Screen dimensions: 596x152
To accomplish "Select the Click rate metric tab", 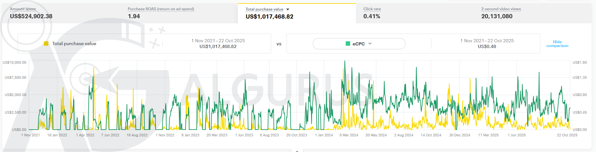I will [x=372, y=13].
